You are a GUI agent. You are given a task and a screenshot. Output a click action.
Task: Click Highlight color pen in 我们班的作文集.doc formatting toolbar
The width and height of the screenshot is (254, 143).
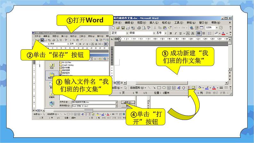pyautogui.click(x=216, y=33)
